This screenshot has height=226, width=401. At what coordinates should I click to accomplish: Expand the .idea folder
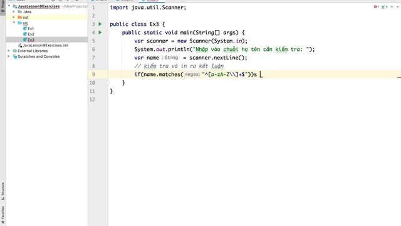click(14, 11)
